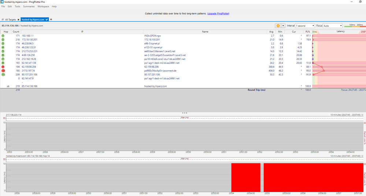Open the Tools menu

(x=18, y=7)
